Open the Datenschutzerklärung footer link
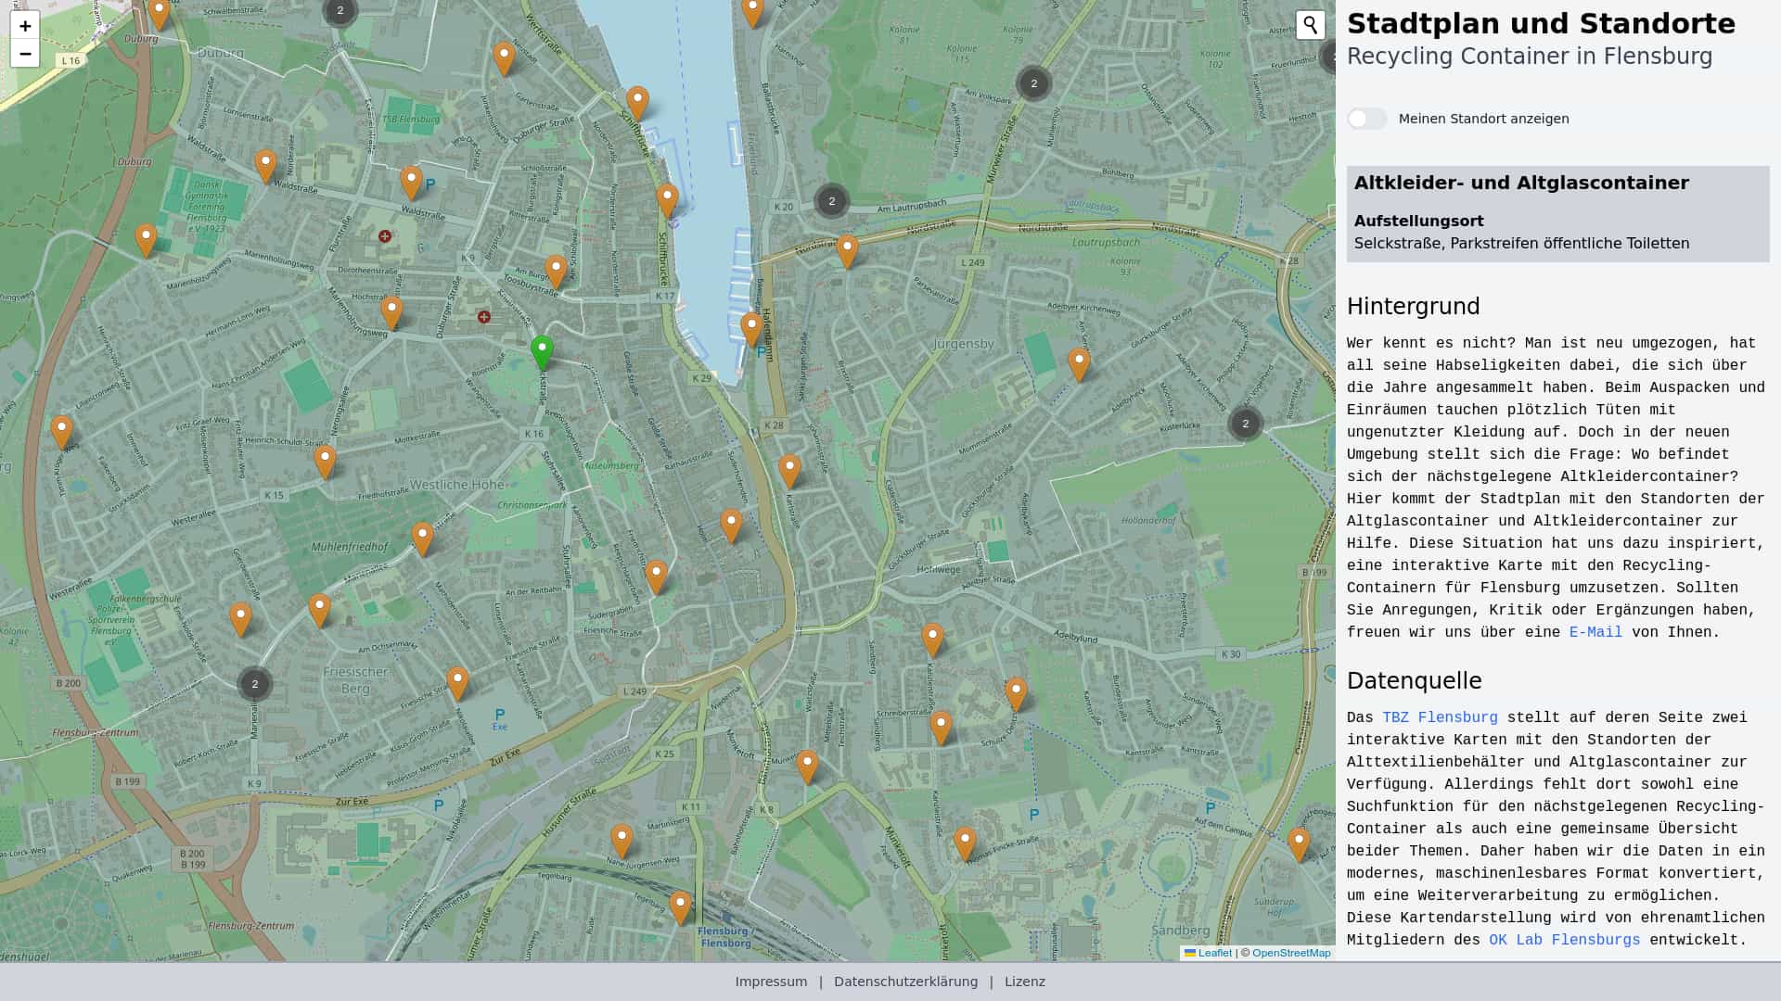This screenshot has height=1001, width=1781. coord(905,982)
